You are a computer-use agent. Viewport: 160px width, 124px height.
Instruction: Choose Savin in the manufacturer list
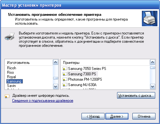[x=11, y=86]
